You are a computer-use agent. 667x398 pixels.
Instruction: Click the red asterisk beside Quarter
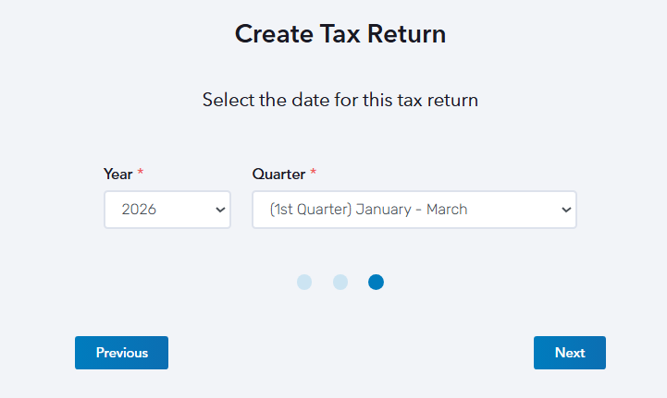[313, 173]
